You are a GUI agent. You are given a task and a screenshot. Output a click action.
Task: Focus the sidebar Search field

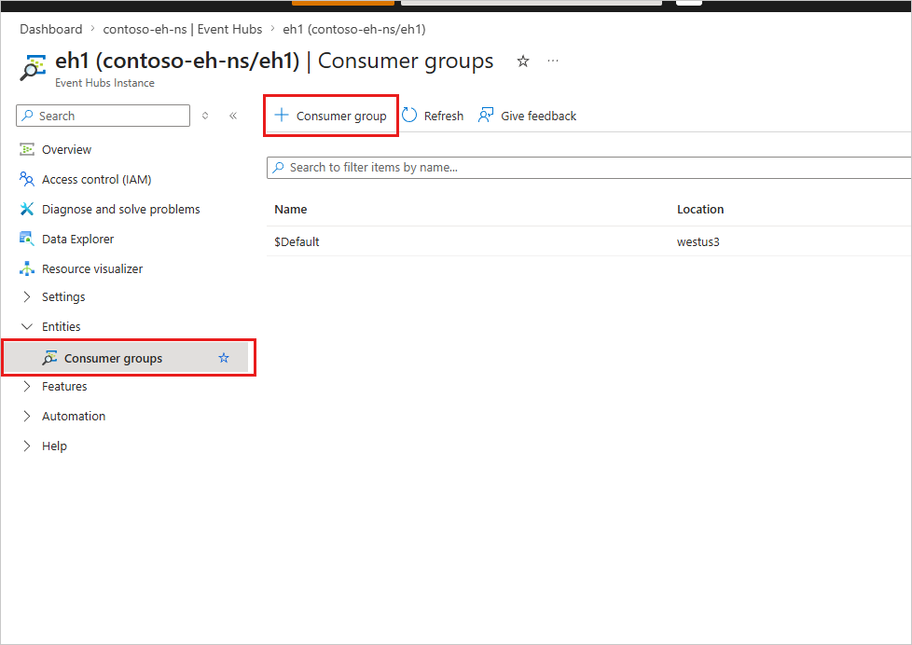[x=103, y=116]
